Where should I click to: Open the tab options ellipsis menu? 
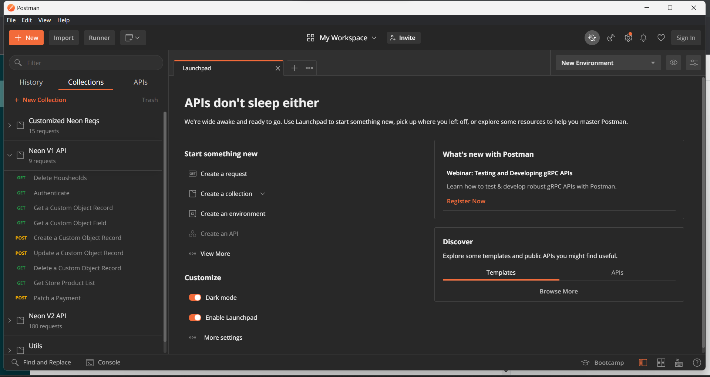coord(309,68)
